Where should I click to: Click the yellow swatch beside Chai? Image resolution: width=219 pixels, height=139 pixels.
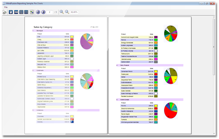[x=72, y=37]
